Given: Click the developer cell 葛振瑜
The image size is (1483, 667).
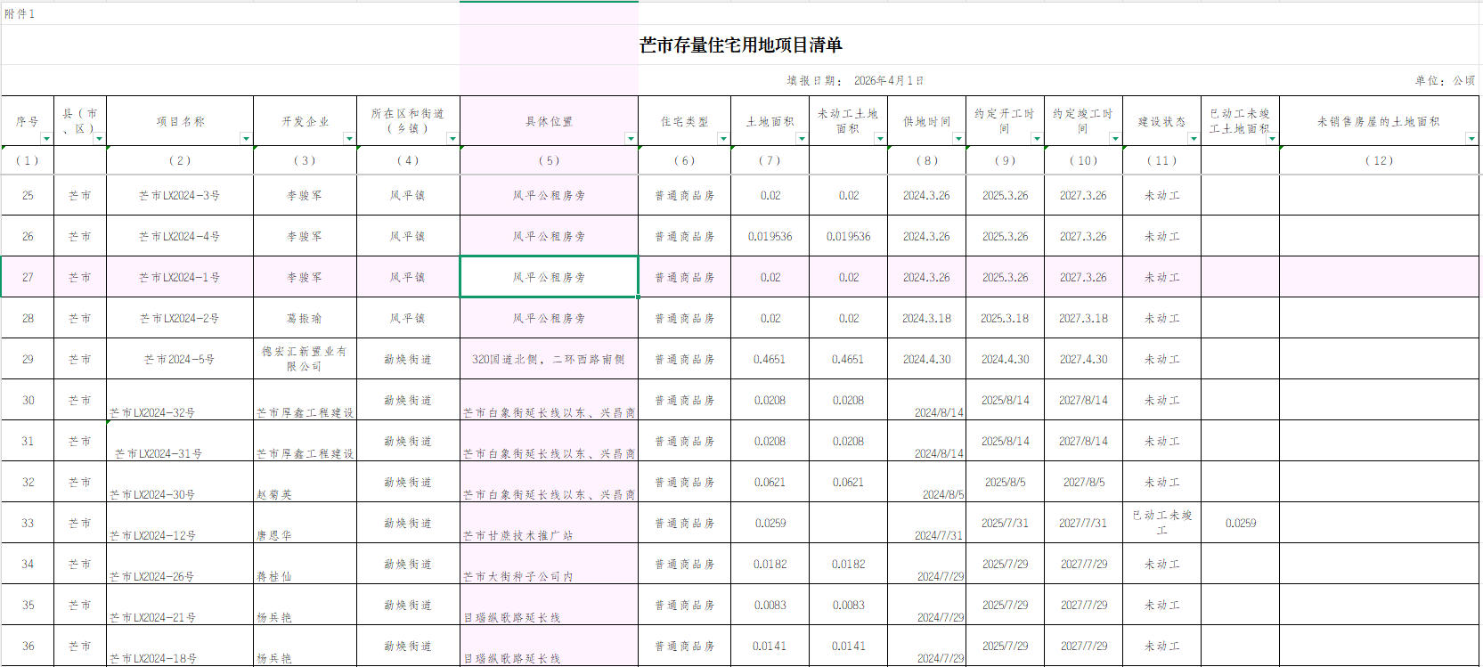Looking at the screenshot, I should 305,319.
